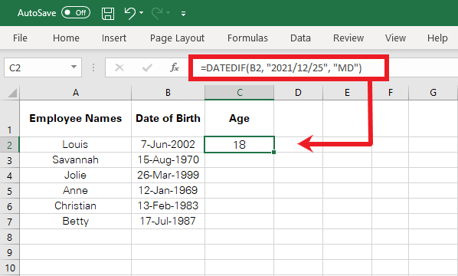Switch to the Home ribbon tab
This screenshot has height=276, width=458.
tap(66, 38)
